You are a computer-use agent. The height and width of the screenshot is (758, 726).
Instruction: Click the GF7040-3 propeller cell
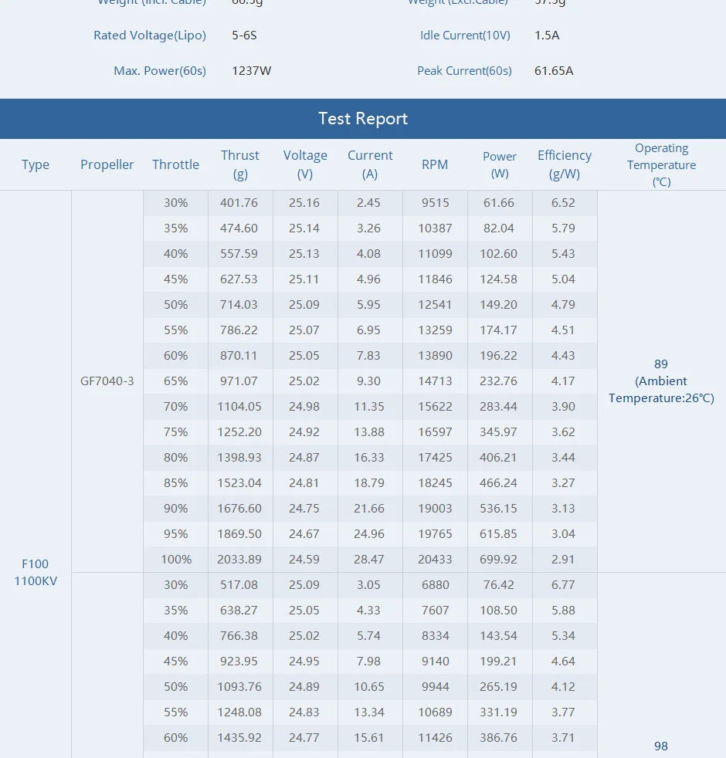point(107,381)
